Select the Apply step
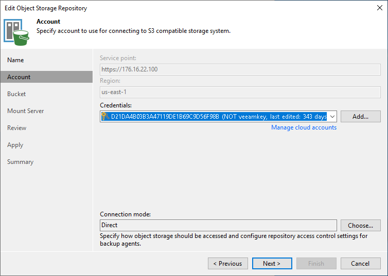The height and width of the screenshot is (276, 388). click(15, 145)
